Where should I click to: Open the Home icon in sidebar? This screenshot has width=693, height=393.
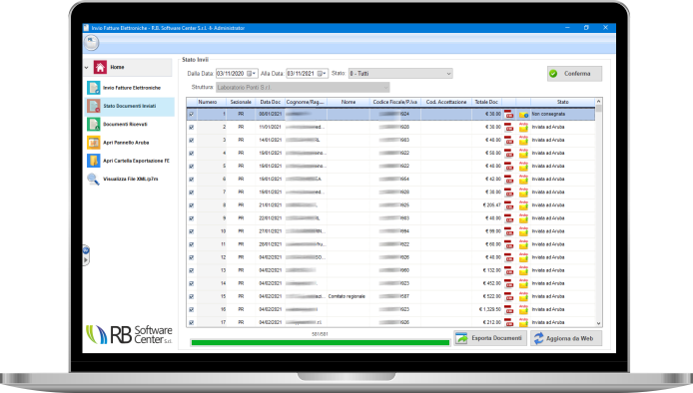pos(100,67)
